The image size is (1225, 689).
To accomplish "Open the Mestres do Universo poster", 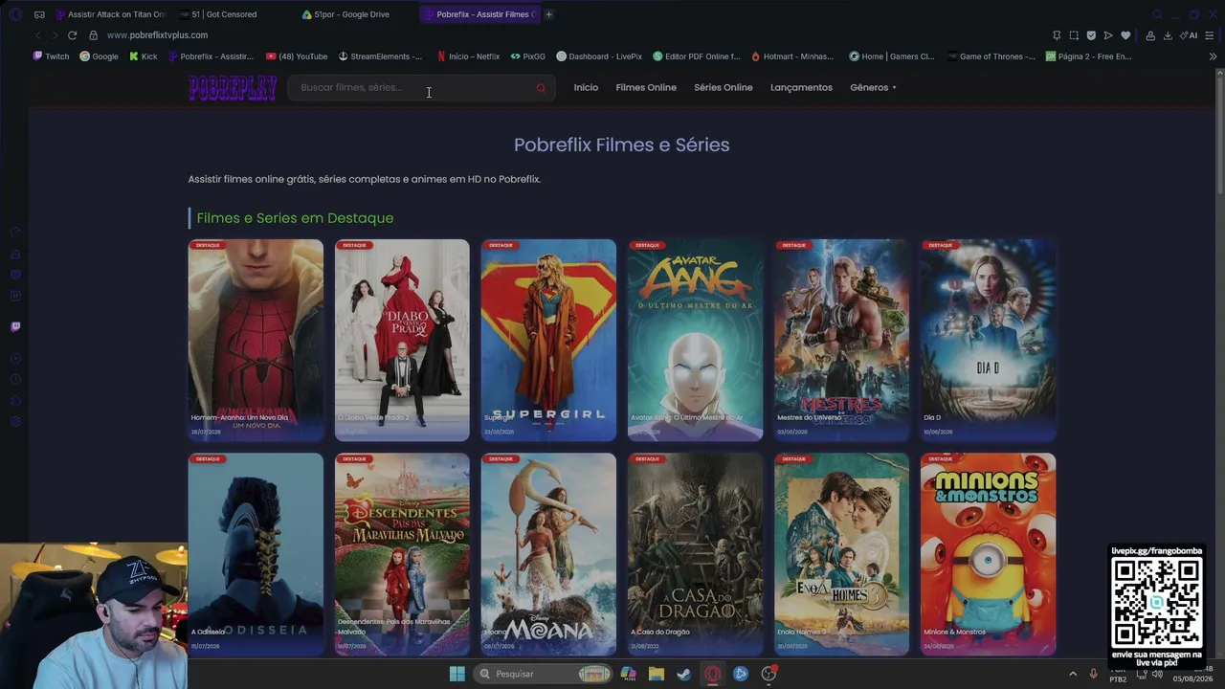I will coord(841,341).
